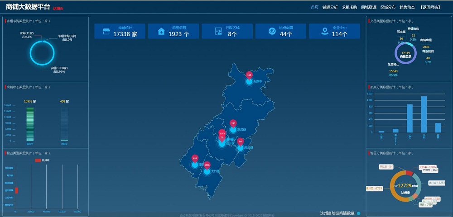The height and width of the screenshot is (217, 453).
Task: Click the shop storefront icon in 商铺统计 card
Action: click(x=106, y=31)
